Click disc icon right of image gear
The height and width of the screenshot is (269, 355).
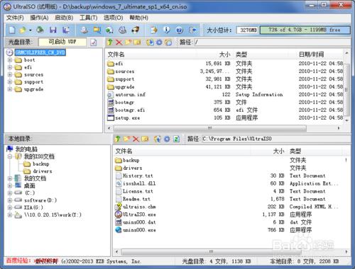click(x=168, y=42)
